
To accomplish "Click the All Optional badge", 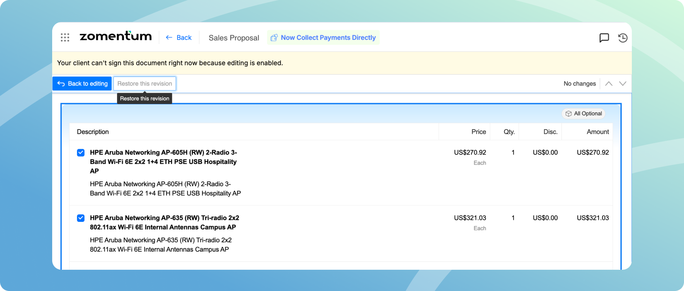I will 584,114.
